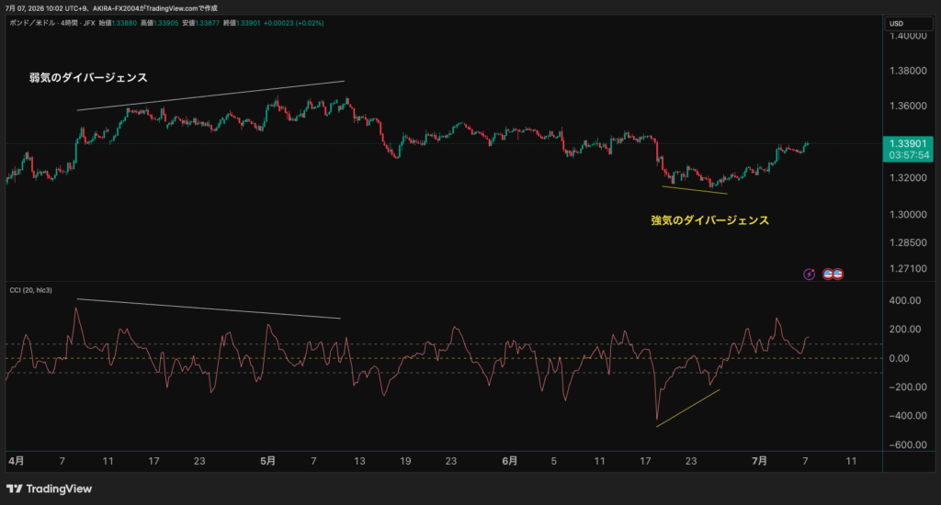The width and height of the screenshot is (941, 505).
Task: Click the TradingView.com attribution text at top
Action: (171, 8)
